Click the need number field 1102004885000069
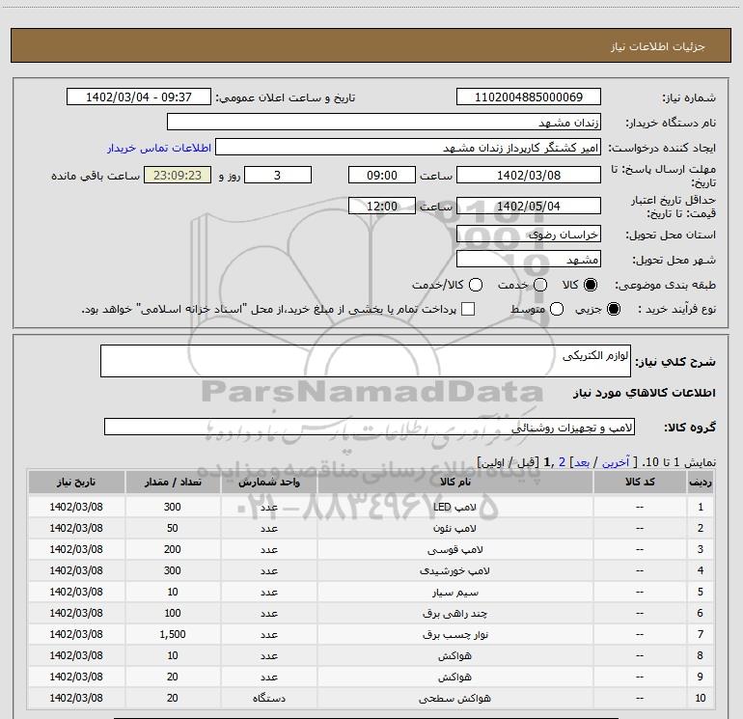743x719 pixels. pyautogui.click(x=529, y=97)
